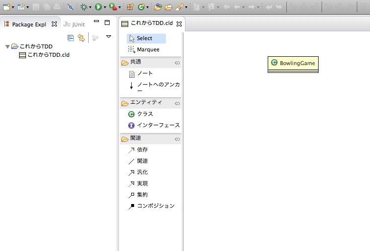Screen dimensions: 370x251
Task: Click the greyed Redo arrow icon
Action: [279, 7]
